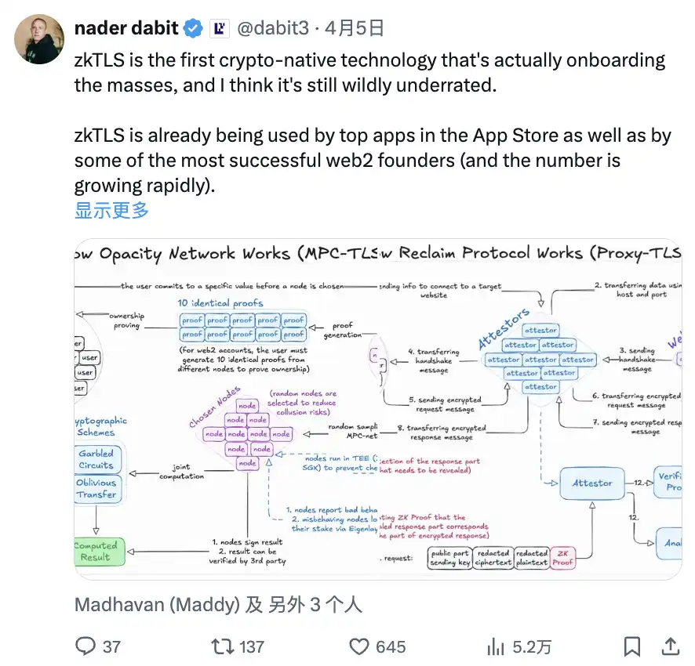Viewport: 695px width, 666px height.
Task: Click the 645 likes count
Action: pyautogui.click(x=390, y=646)
